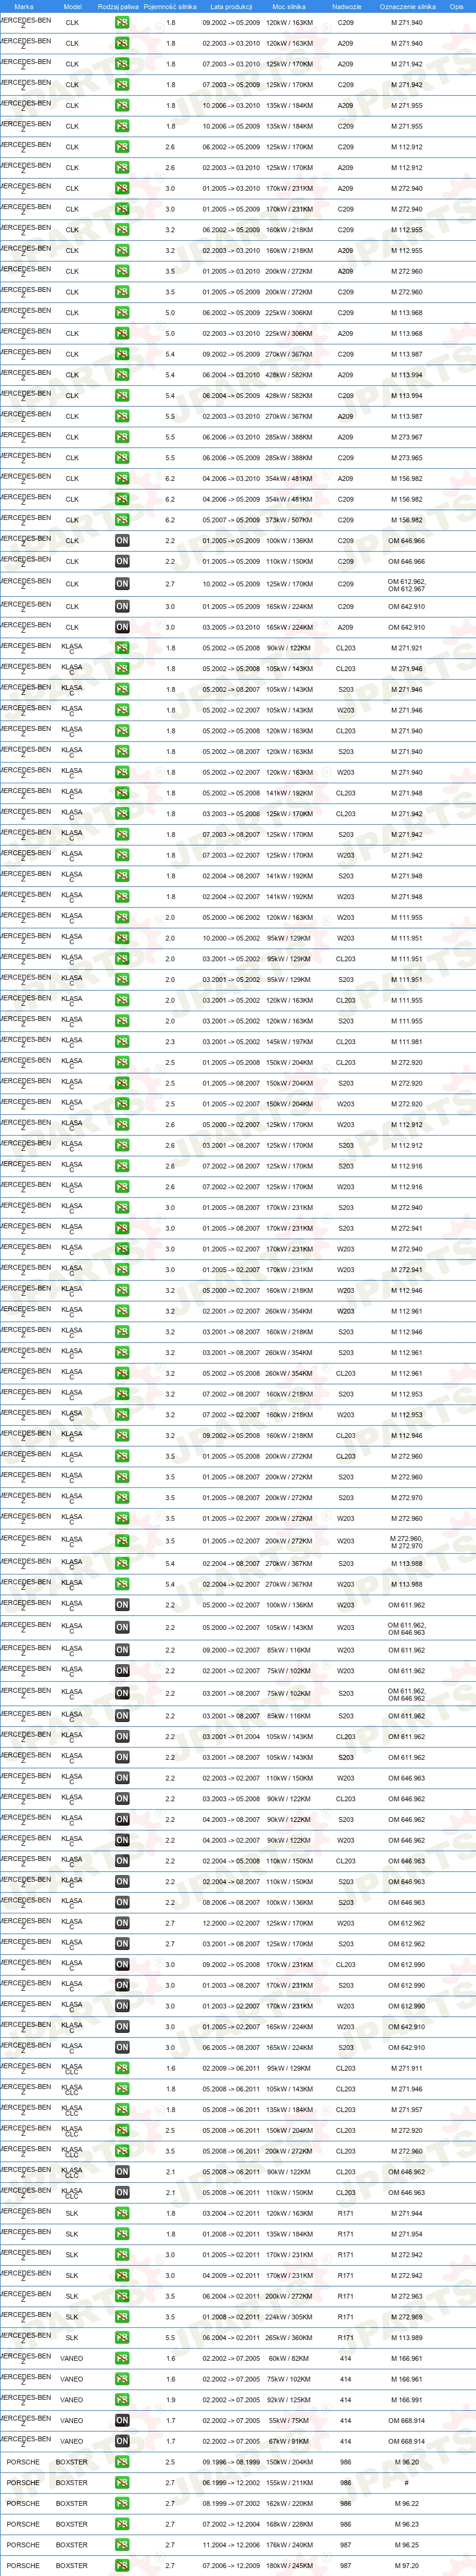
Task: Click the fuel icon in the Boxster M 96.25 row
Action: pyautogui.click(x=122, y=2544)
